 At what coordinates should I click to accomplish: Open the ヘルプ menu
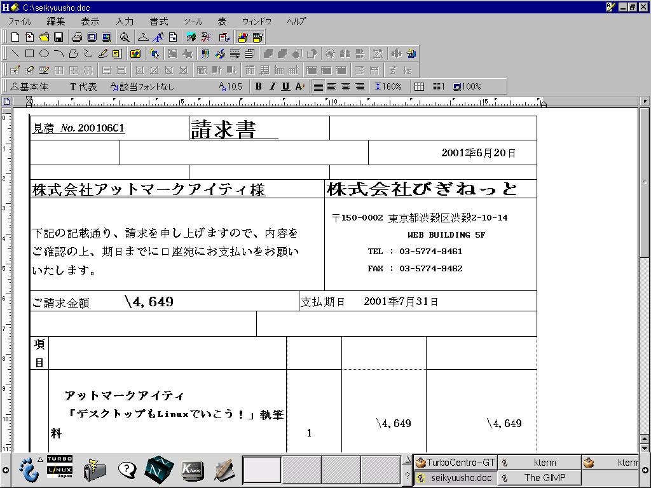click(x=296, y=21)
